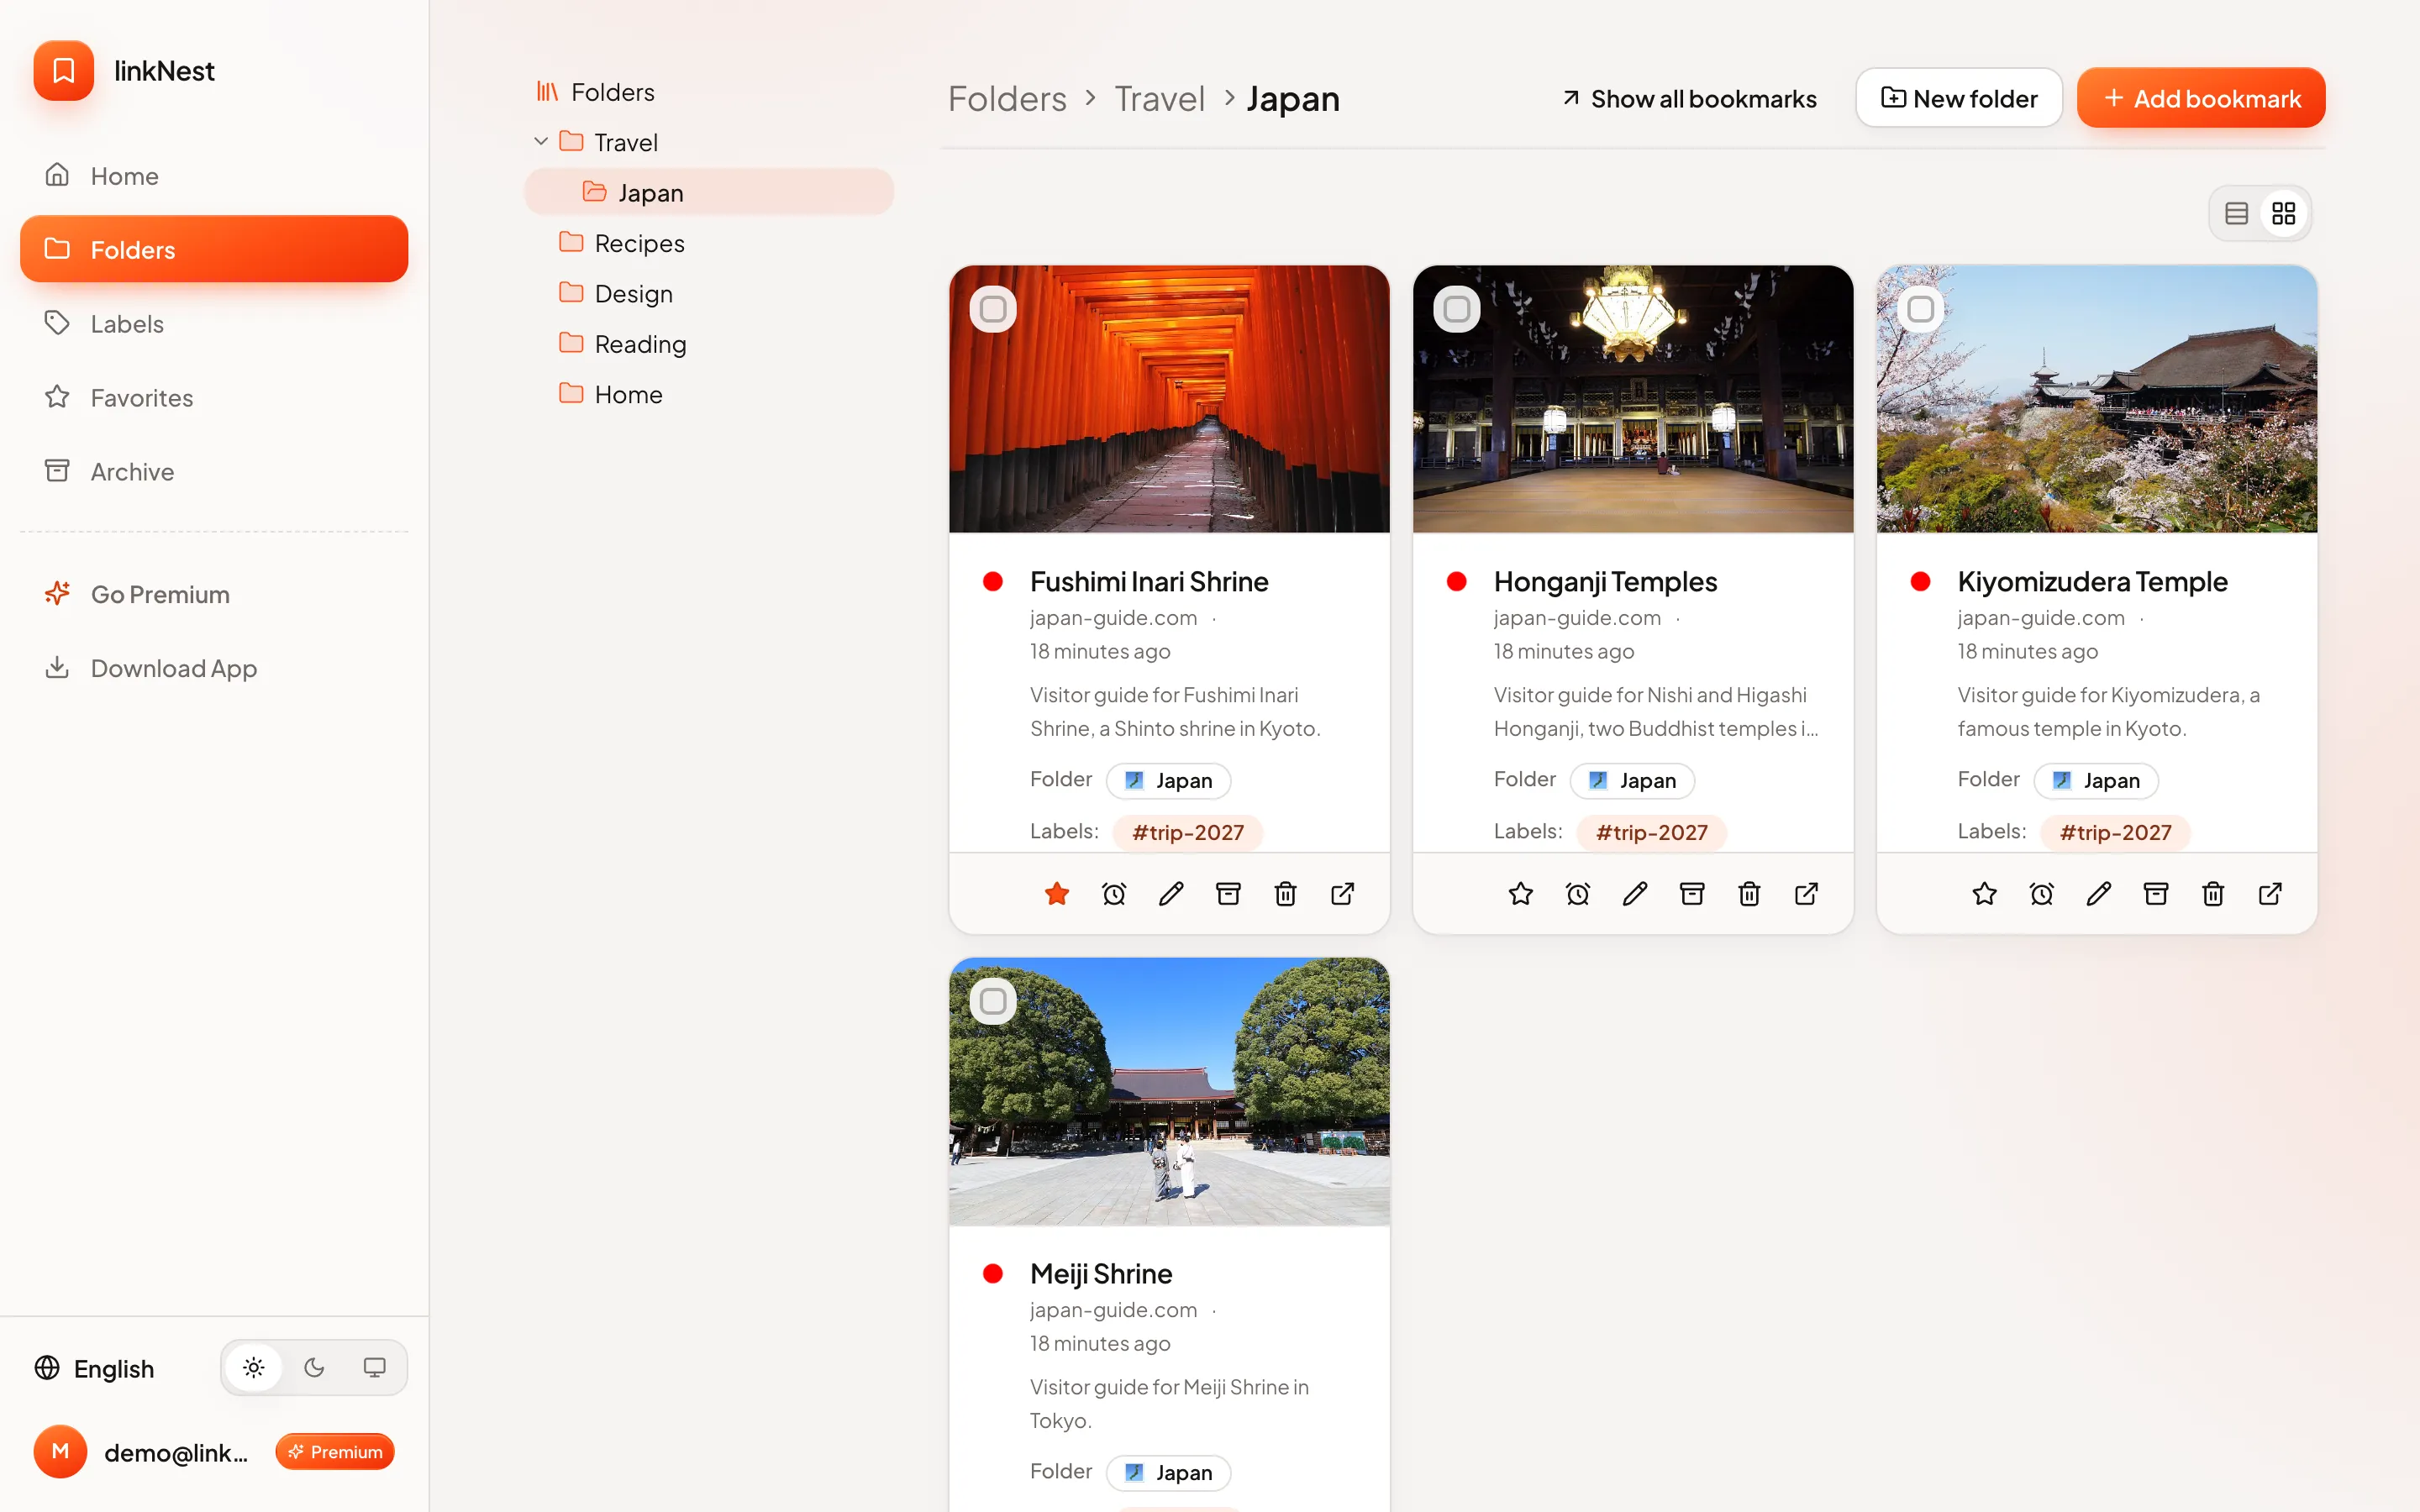Screen dimensions: 2420x1512
Task: Select the Honganji Temples checkbox
Action: point(1457,309)
